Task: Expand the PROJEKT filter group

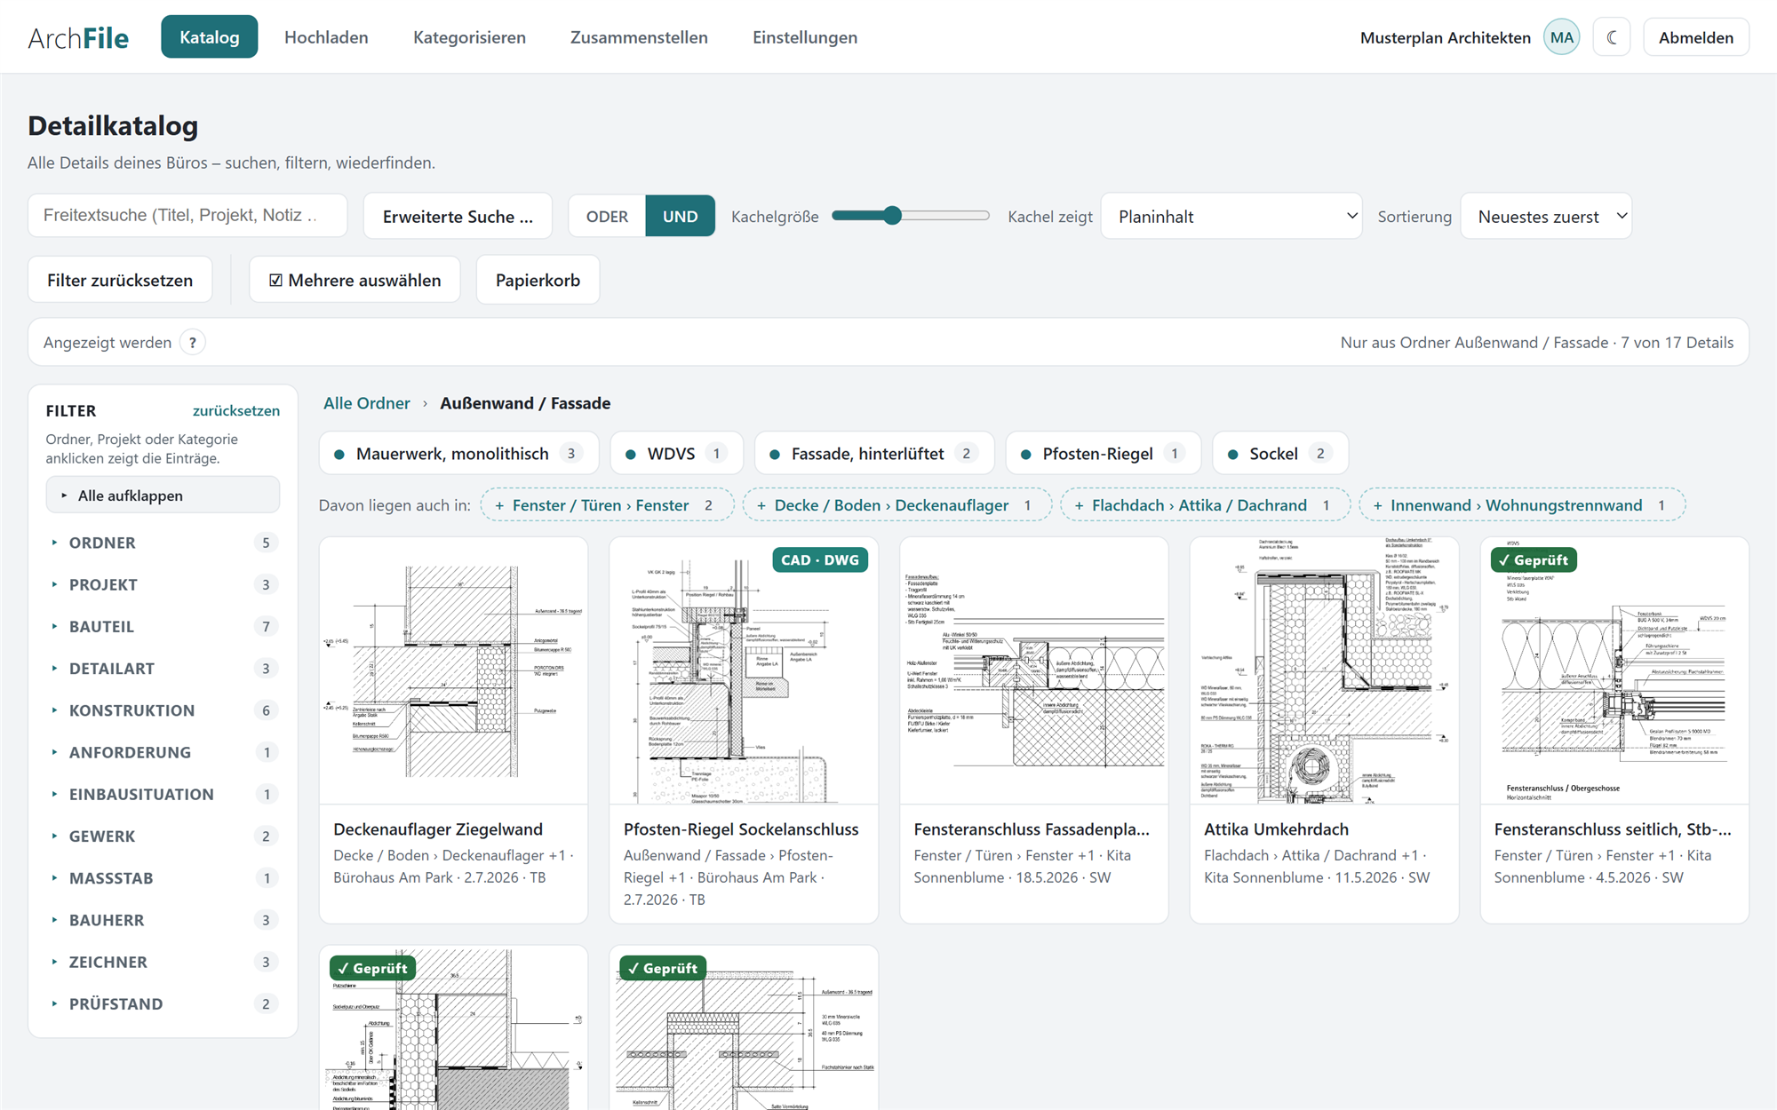Action: (163, 584)
